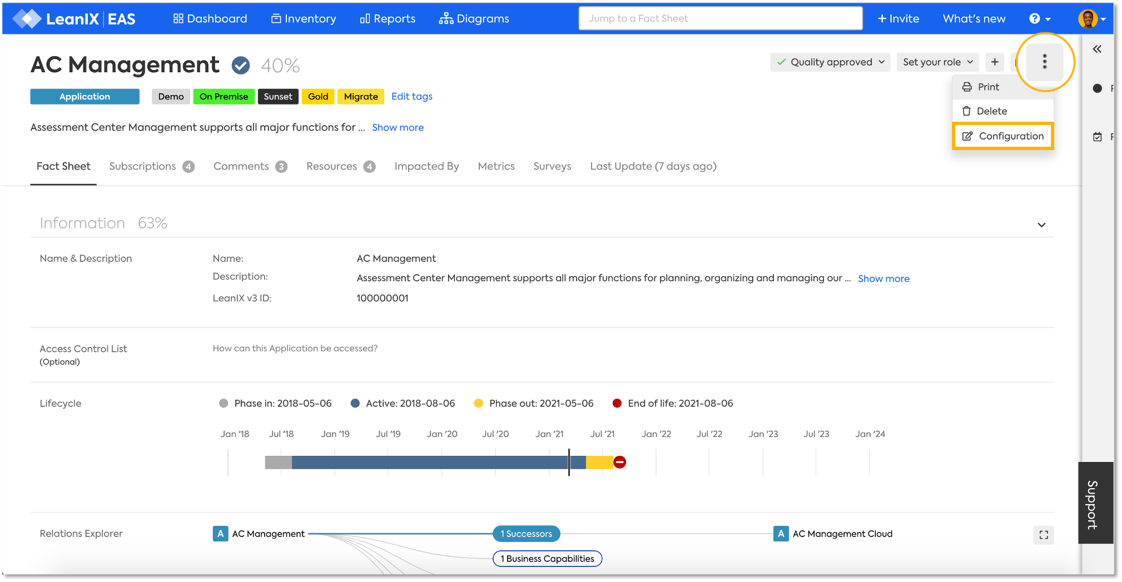1122x582 pixels.
Task: Click the Phase in legend dot
Action: 224,404
